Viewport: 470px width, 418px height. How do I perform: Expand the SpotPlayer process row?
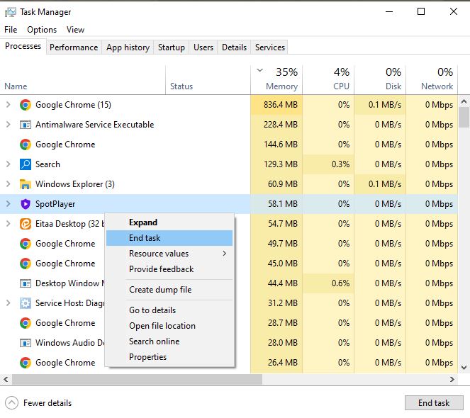click(x=8, y=204)
